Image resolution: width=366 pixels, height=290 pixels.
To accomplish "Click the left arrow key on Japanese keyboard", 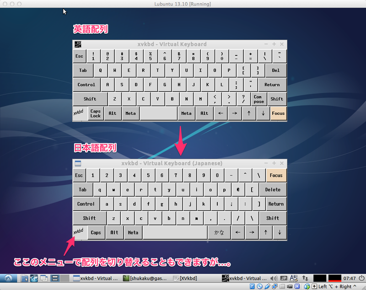I will click(x=237, y=232).
